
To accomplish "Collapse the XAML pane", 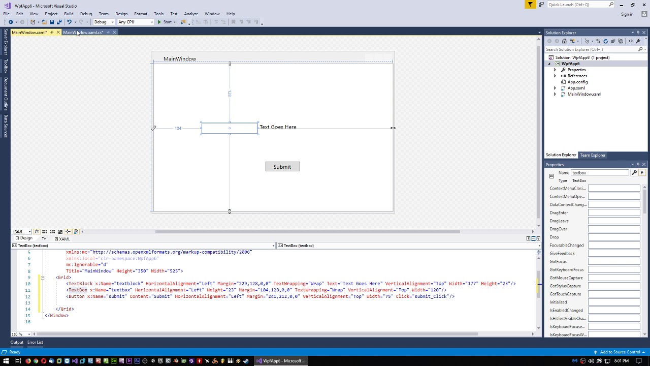I will [538, 238].
